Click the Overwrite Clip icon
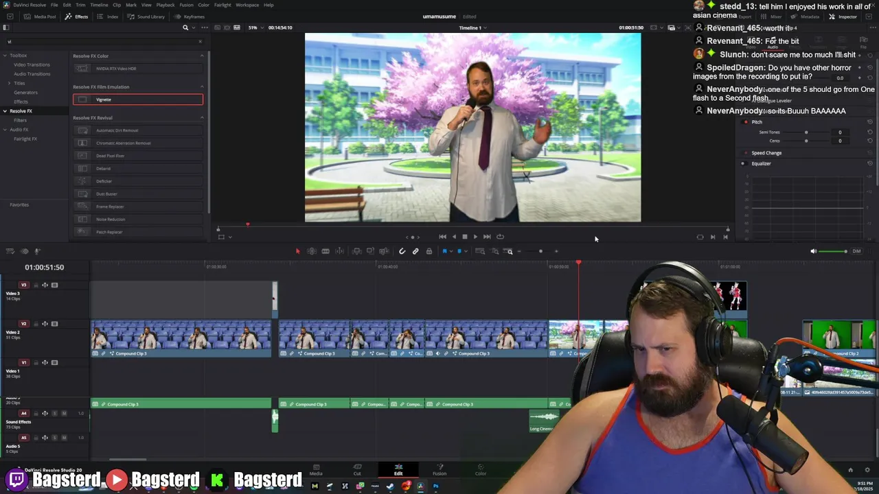This screenshot has height=494, width=879. click(x=370, y=251)
